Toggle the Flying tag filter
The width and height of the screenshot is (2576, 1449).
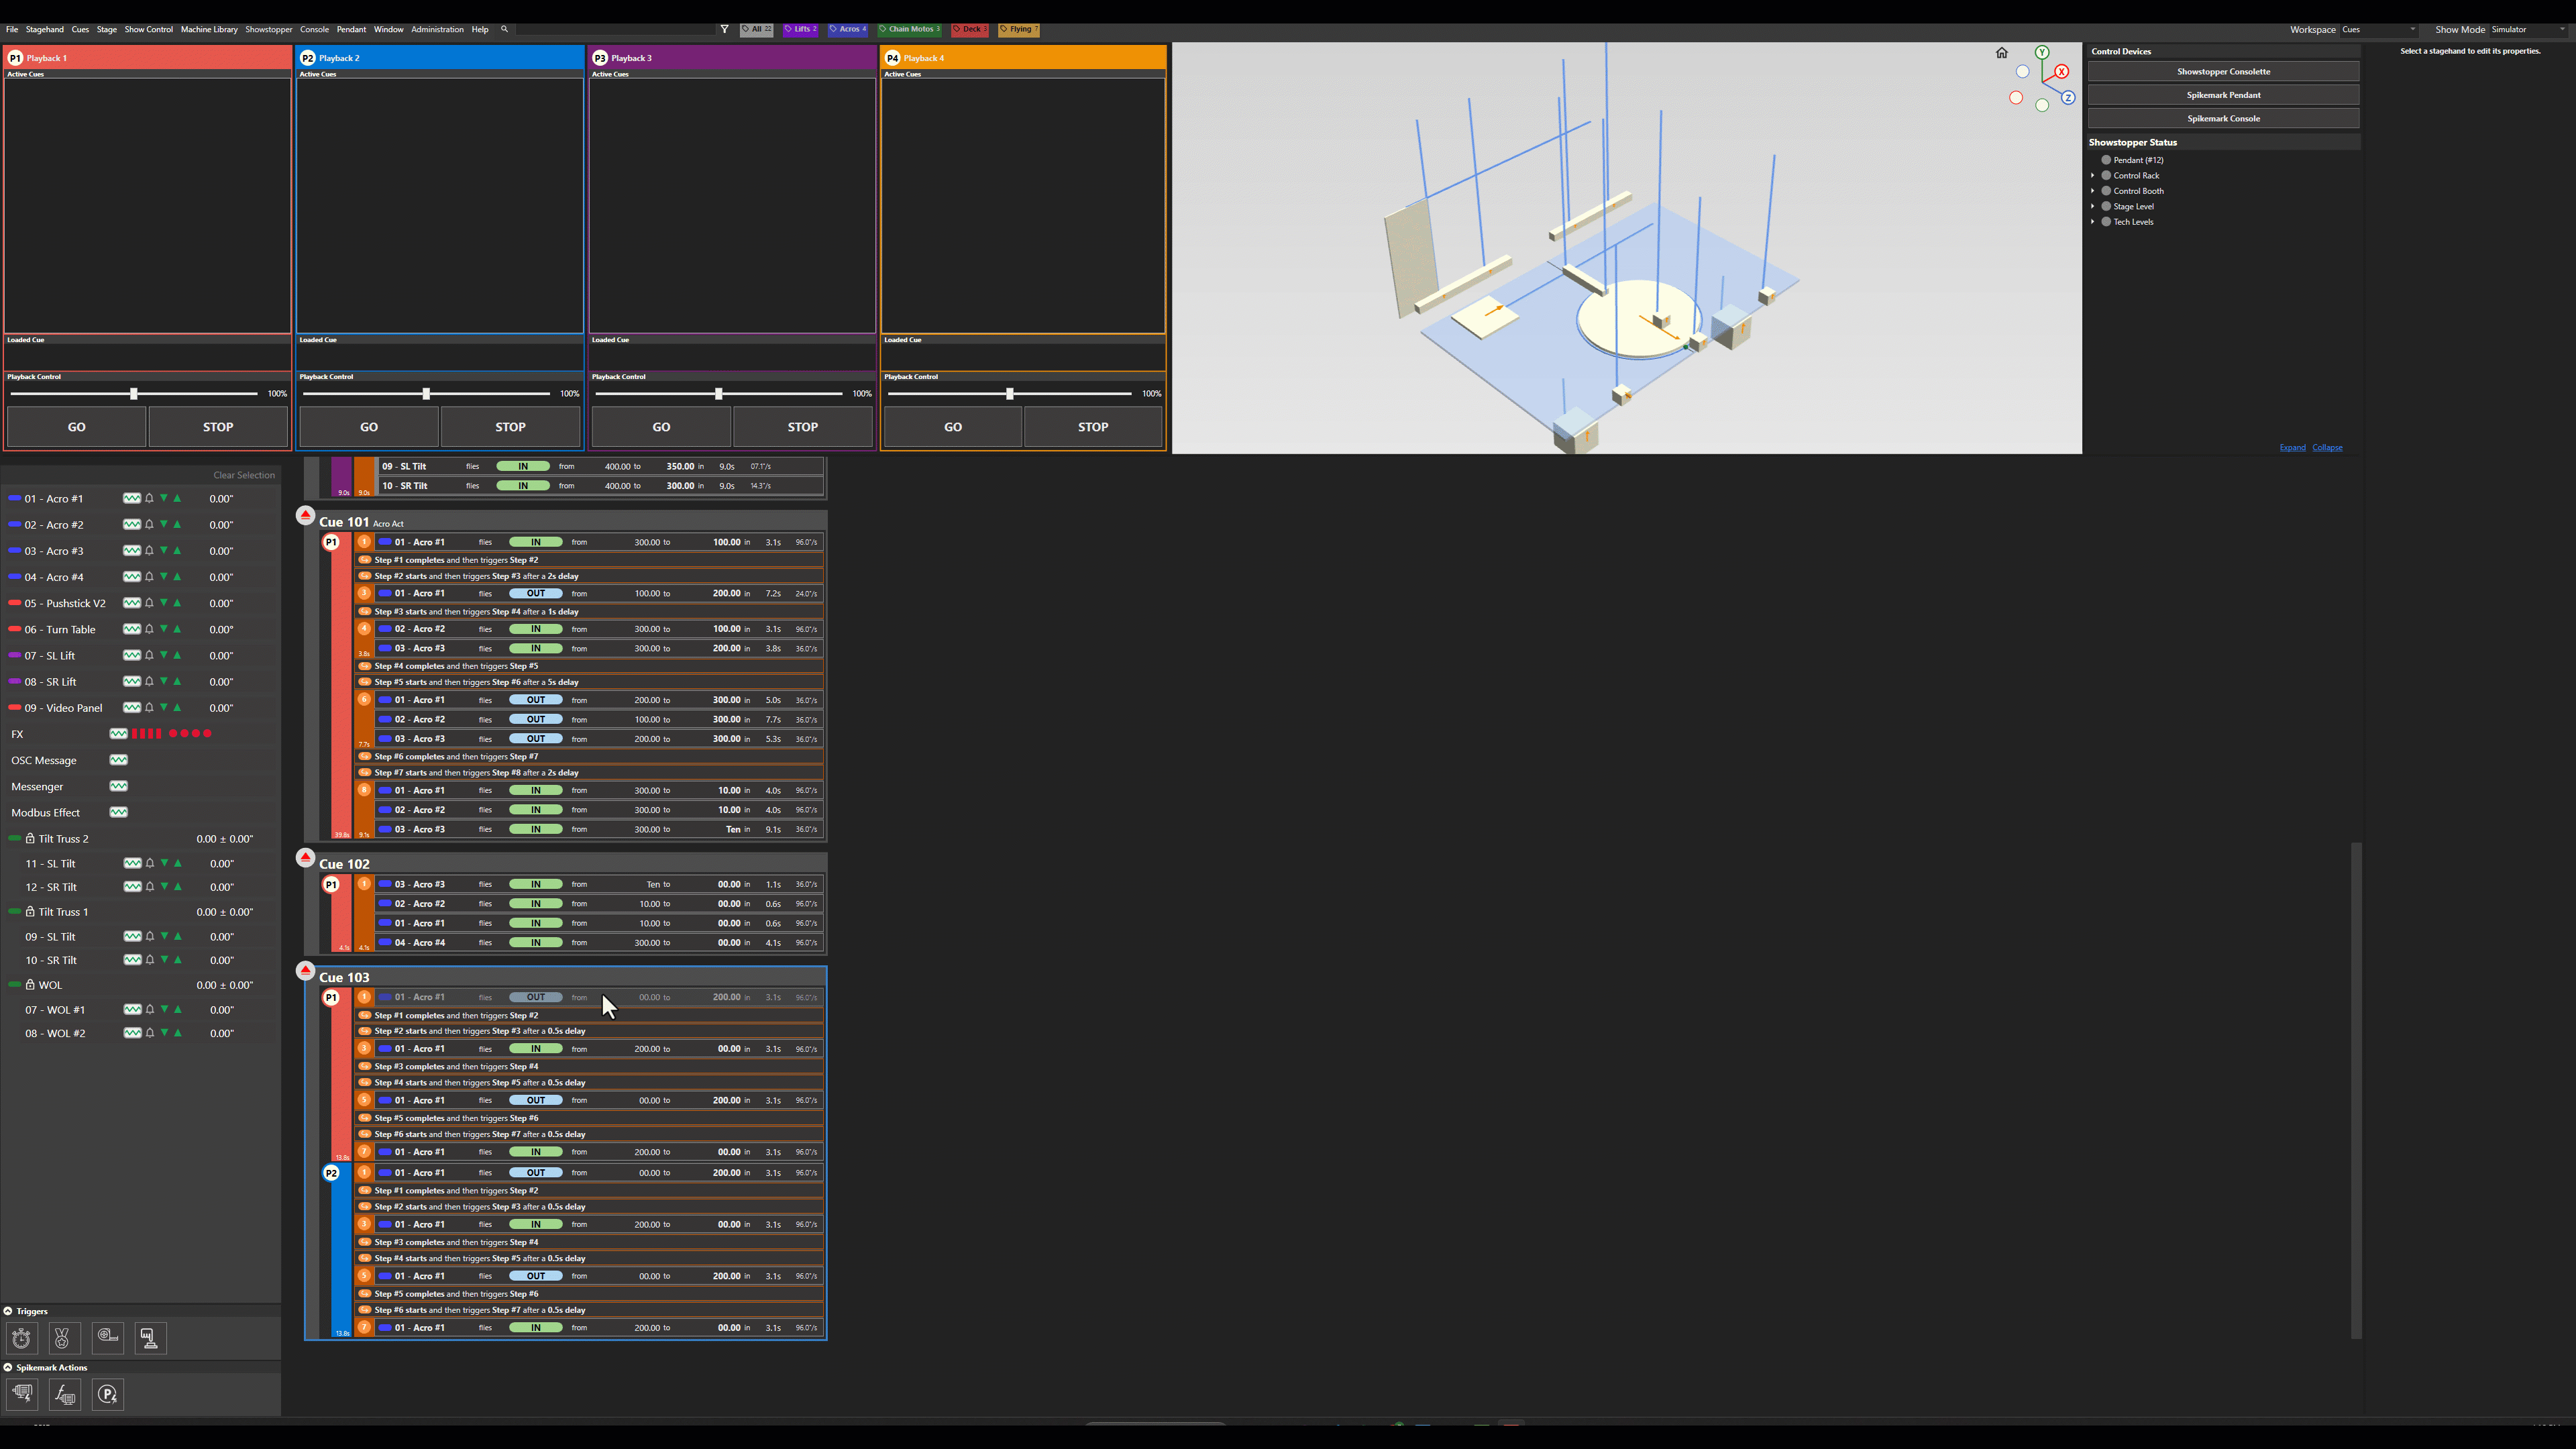pyautogui.click(x=1018, y=29)
